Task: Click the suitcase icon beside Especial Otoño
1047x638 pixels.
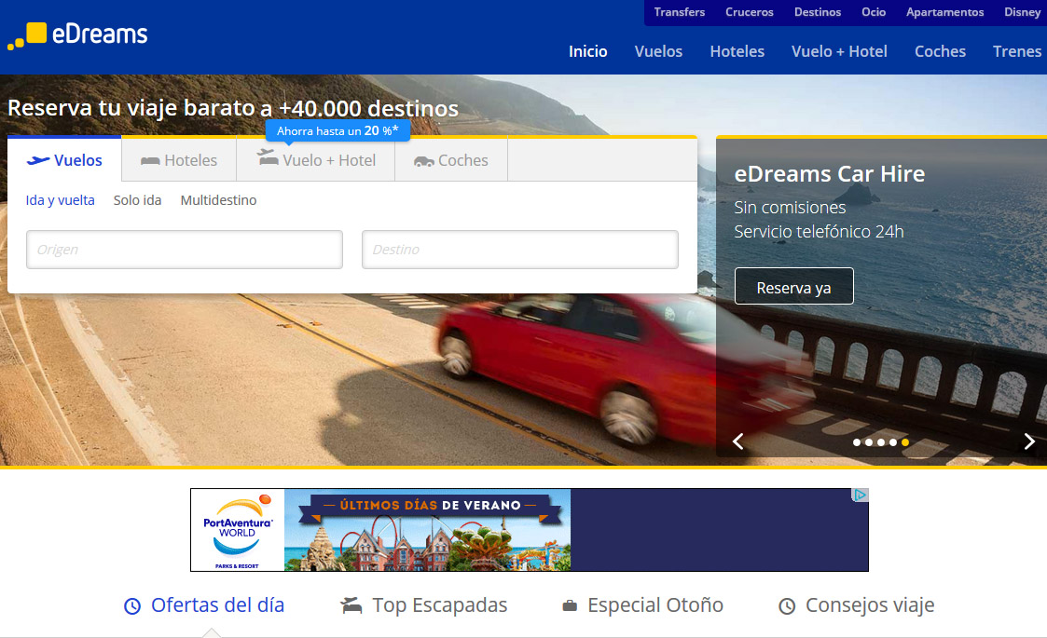Action: coord(570,606)
